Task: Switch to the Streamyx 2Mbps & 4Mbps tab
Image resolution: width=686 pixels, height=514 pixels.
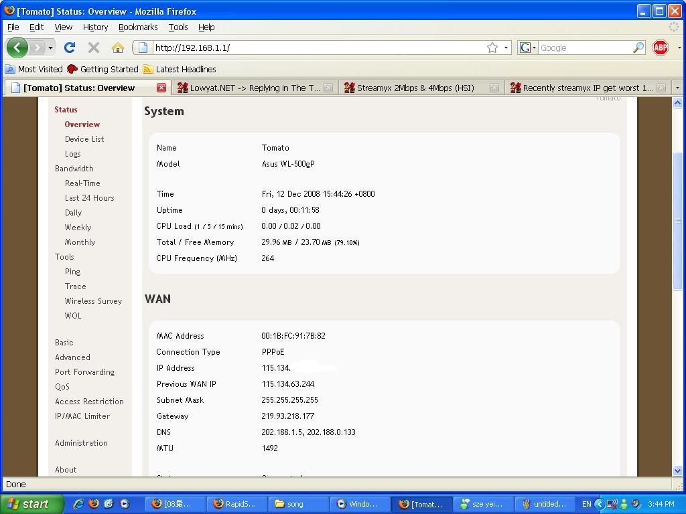Action: (x=415, y=88)
